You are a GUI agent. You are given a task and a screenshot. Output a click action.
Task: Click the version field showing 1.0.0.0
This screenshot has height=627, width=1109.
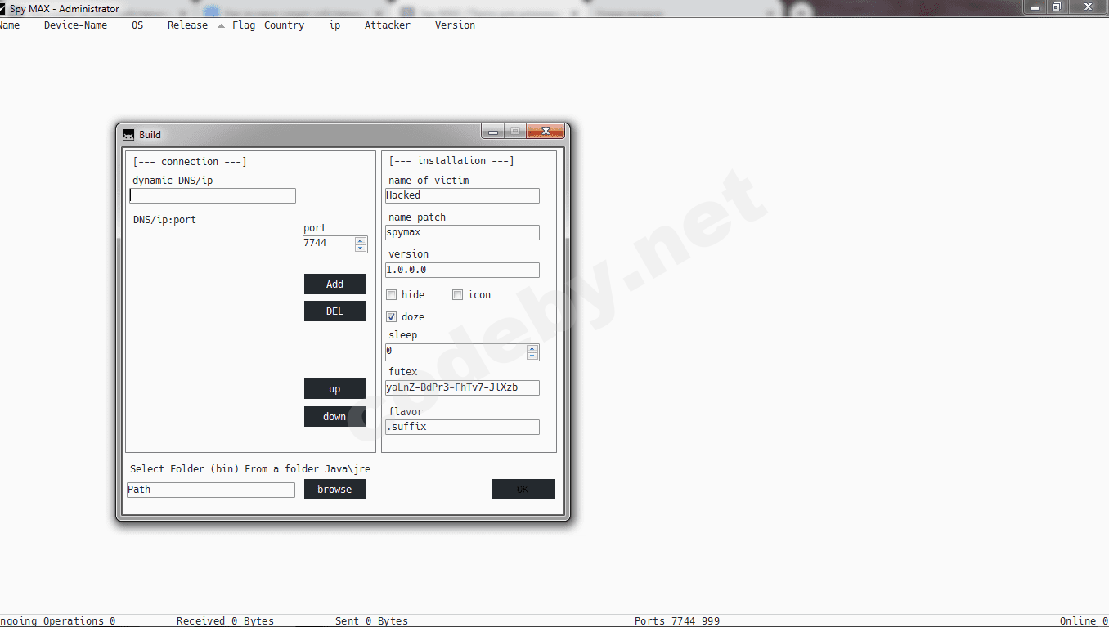462,270
